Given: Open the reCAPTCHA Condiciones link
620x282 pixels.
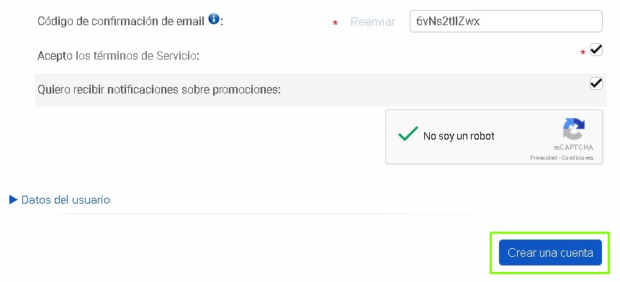Looking at the screenshot, I should point(578,158).
